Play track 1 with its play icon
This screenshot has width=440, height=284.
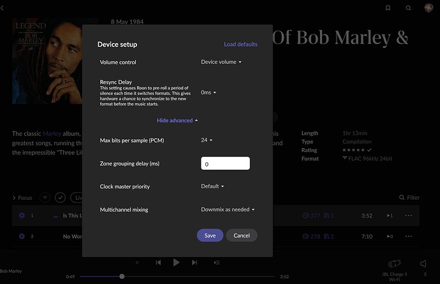click(x=22, y=216)
